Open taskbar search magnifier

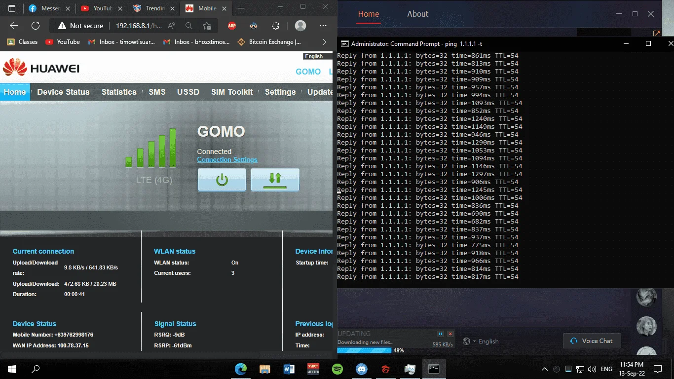tap(36, 369)
